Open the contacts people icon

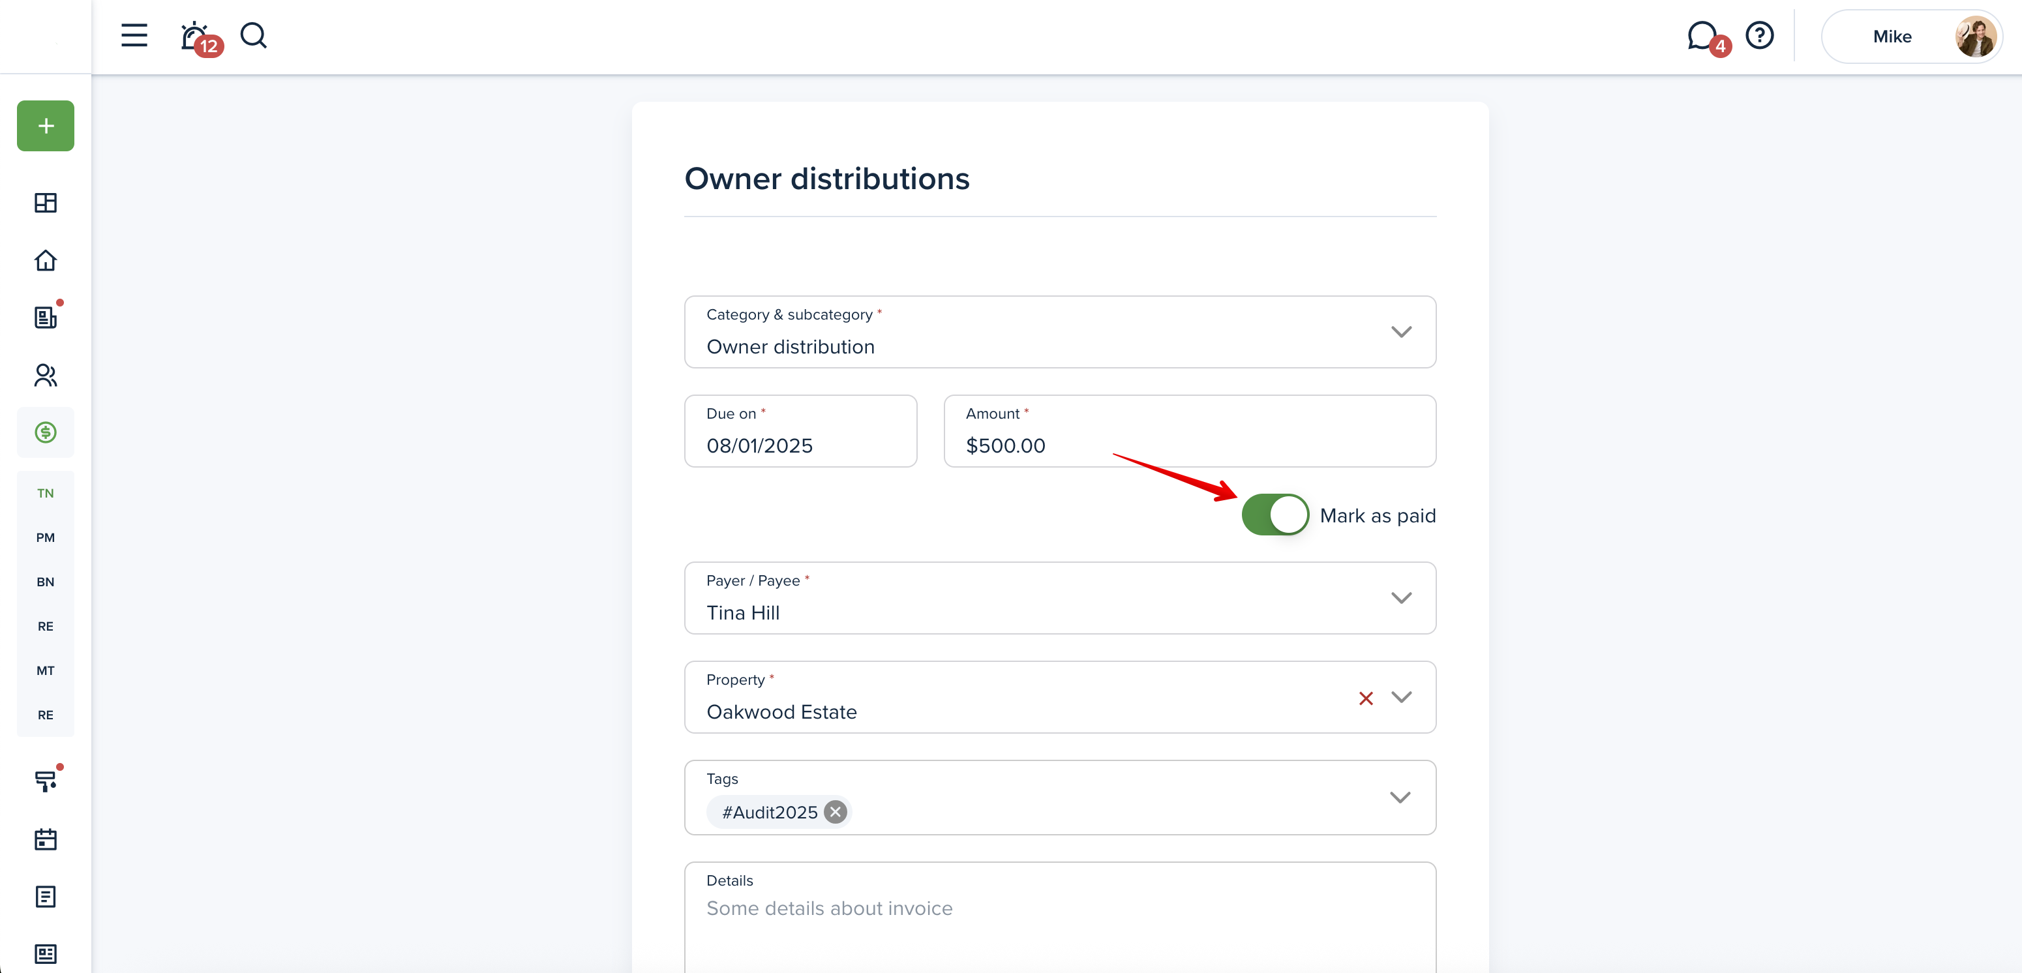[46, 375]
